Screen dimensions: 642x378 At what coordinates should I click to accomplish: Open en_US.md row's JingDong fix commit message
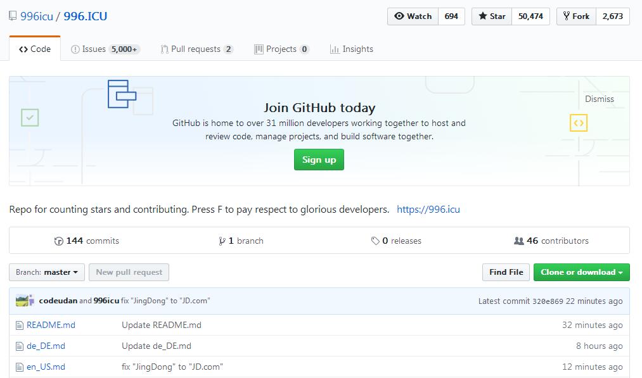point(172,367)
